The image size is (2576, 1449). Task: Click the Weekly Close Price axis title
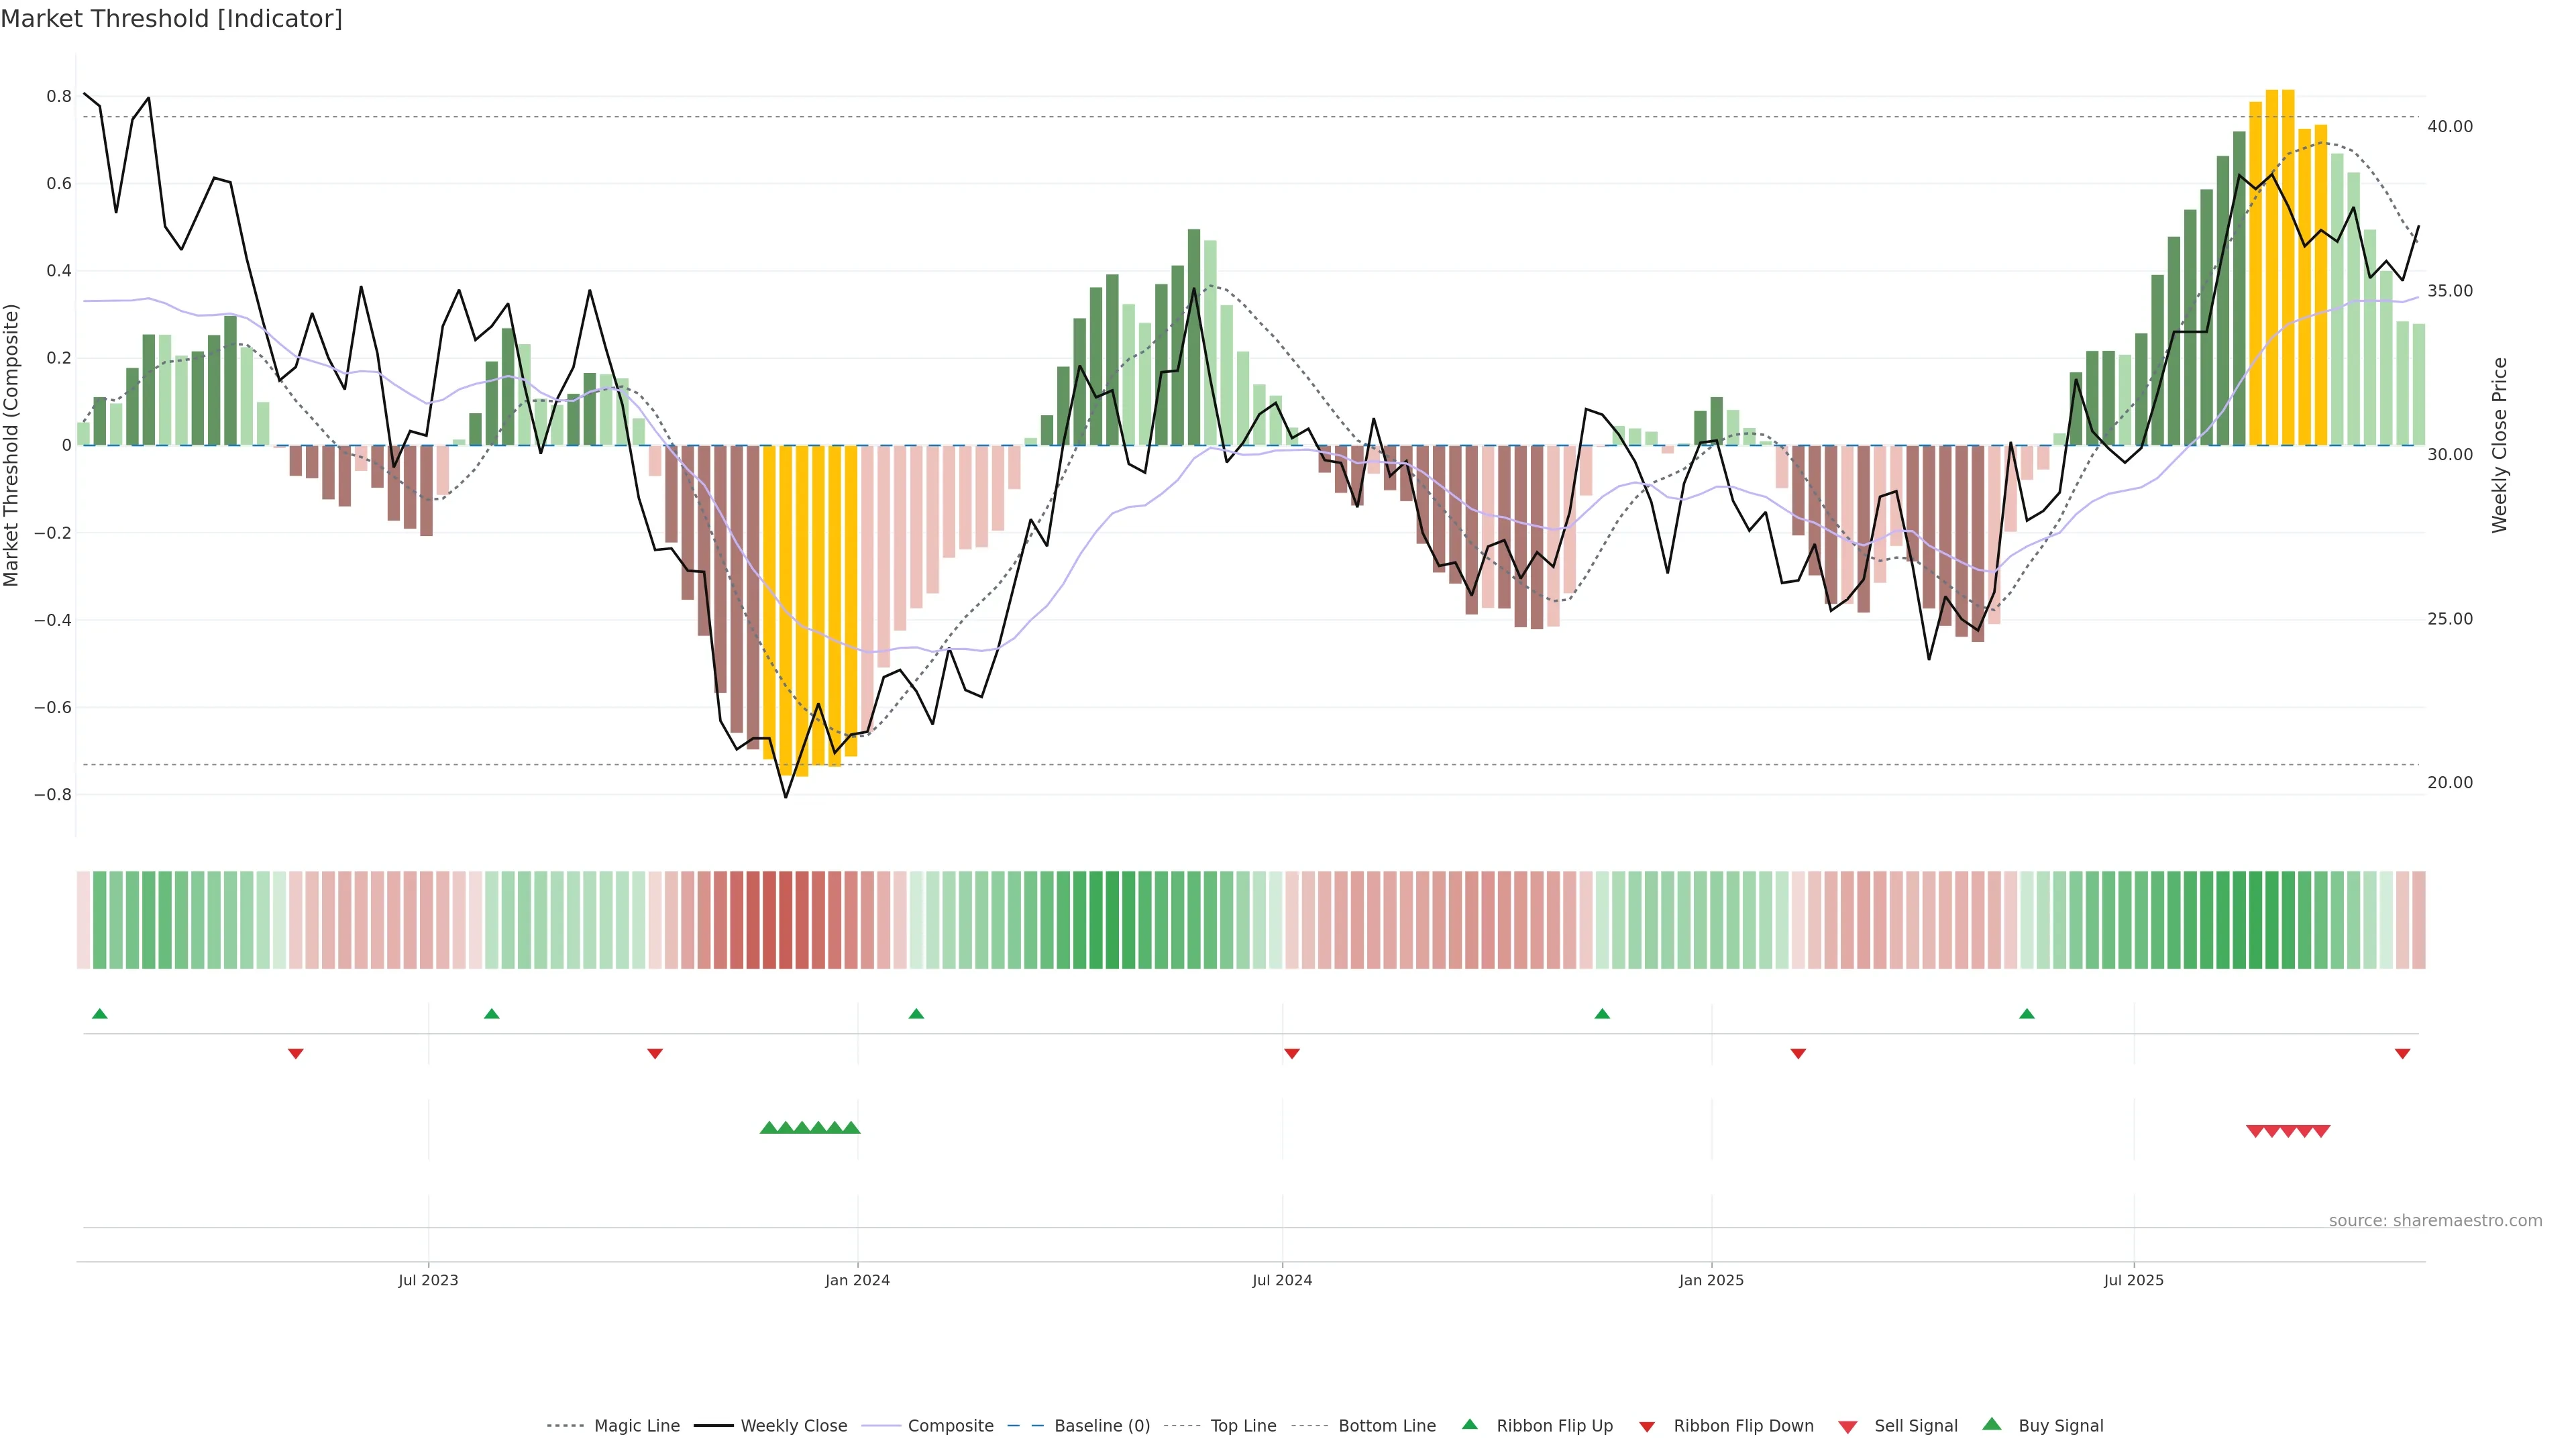(2500, 445)
